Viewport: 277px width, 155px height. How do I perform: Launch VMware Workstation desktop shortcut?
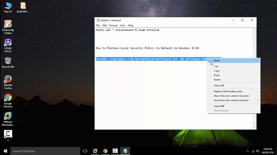8,119
